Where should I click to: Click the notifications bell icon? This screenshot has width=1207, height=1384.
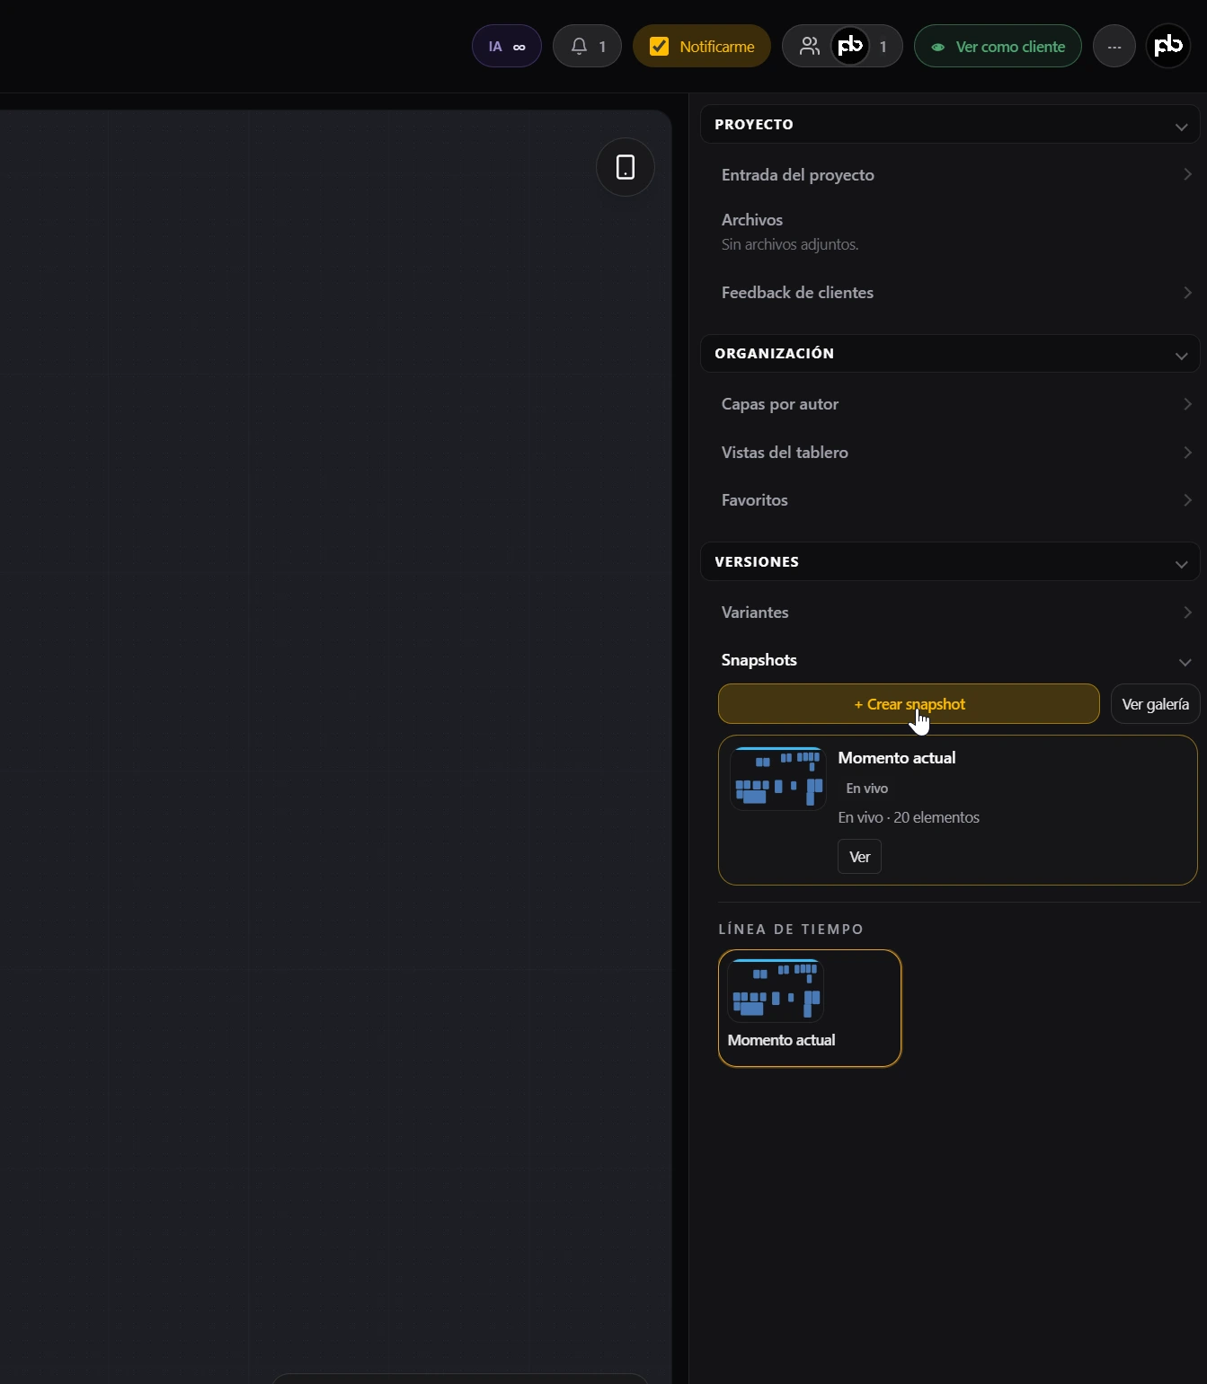pos(580,46)
